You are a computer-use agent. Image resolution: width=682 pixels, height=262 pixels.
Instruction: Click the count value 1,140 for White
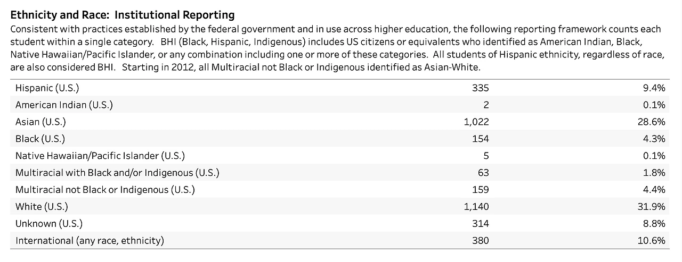pyautogui.click(x=476, y=207)
